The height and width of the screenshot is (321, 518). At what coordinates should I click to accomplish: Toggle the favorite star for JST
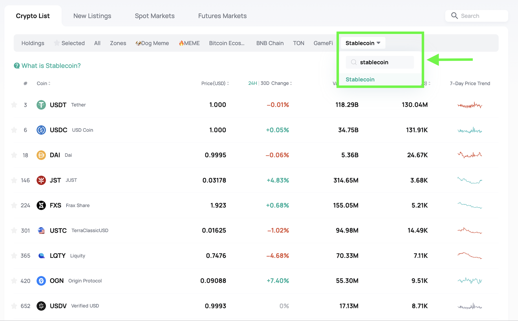(14, 180)
